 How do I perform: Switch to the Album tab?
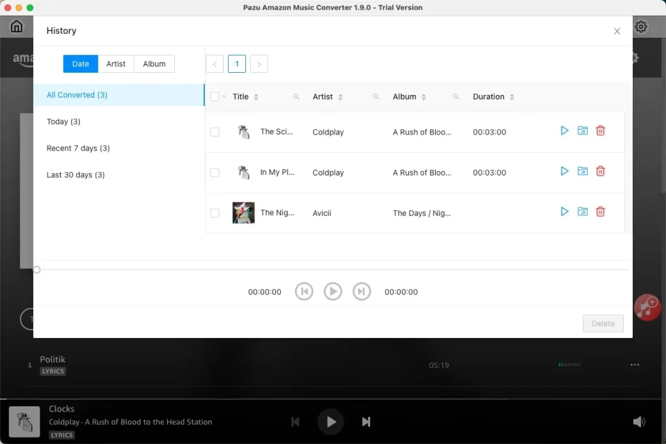pyautogui.click(x=154, y=64)
